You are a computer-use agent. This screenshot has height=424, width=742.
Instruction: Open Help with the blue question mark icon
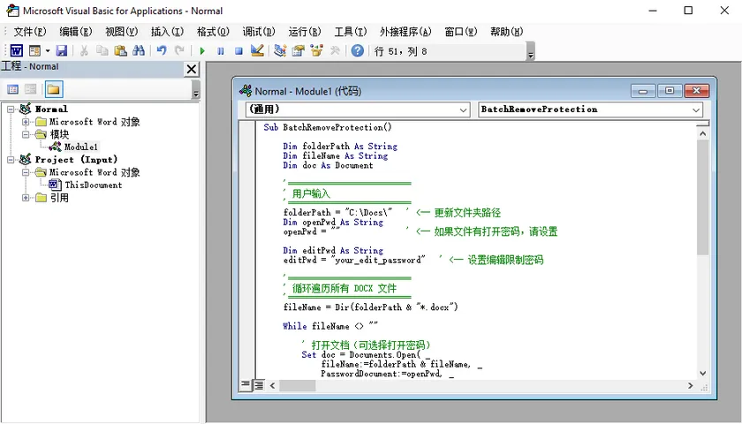pos(358,50)
